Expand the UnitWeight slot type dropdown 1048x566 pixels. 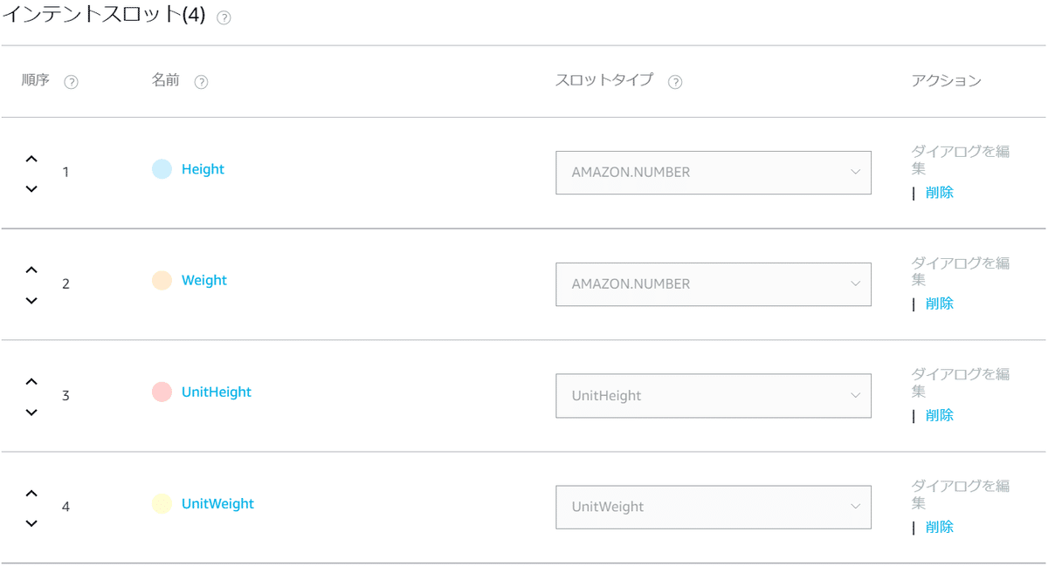(713, 507)
